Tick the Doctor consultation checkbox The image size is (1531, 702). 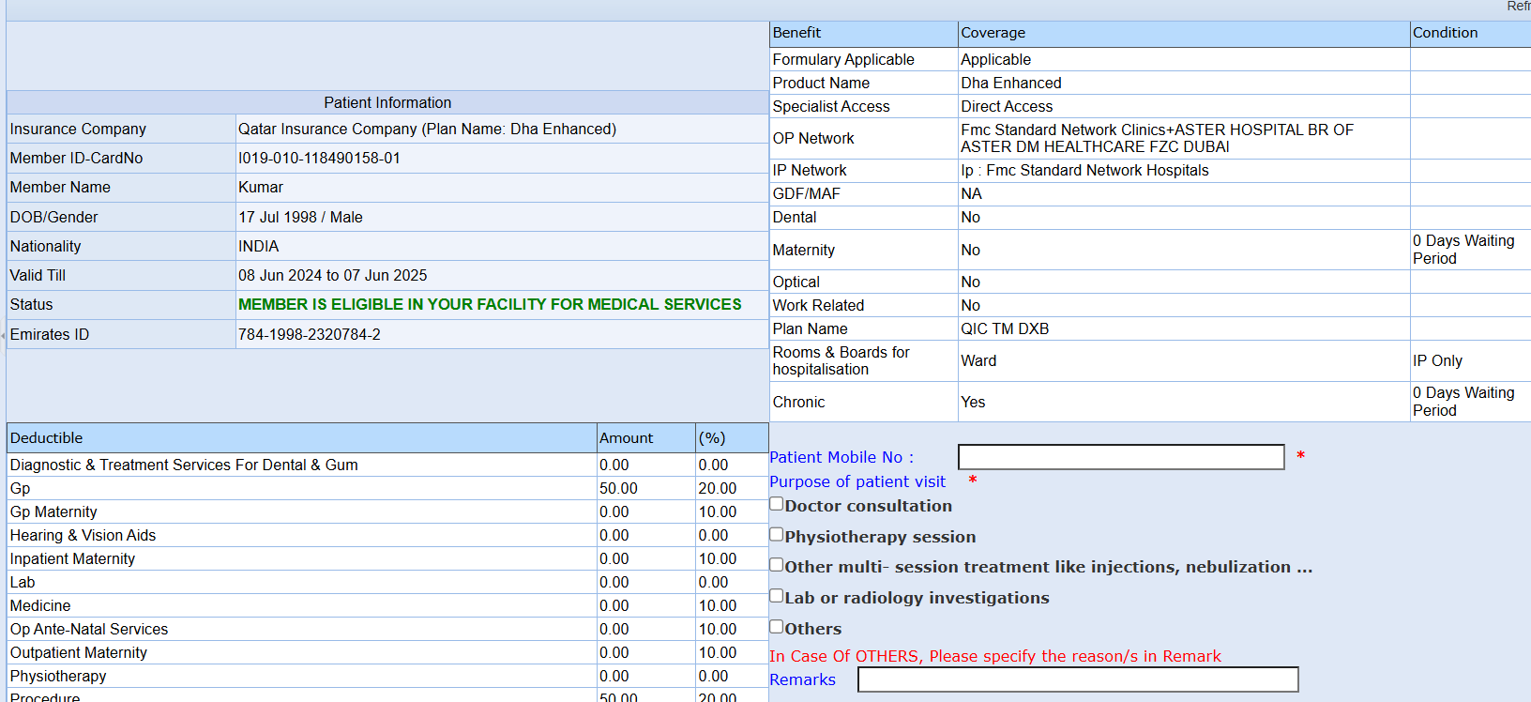pos(777,504)
